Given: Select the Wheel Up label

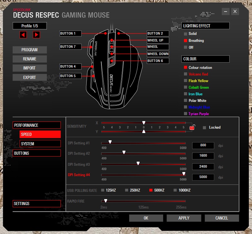Looking at the screenshot, I should (158, 40).
